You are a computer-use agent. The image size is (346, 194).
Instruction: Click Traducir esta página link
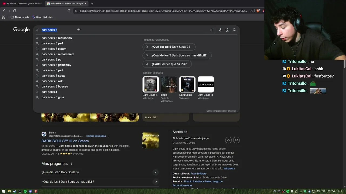tap(96, 136)
